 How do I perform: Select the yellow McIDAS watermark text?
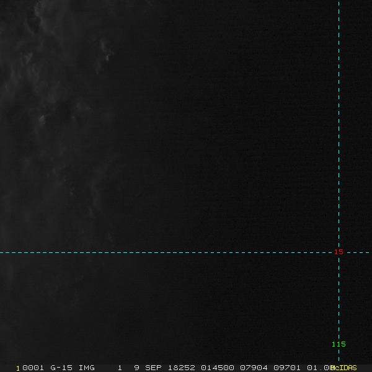point(344,368)
